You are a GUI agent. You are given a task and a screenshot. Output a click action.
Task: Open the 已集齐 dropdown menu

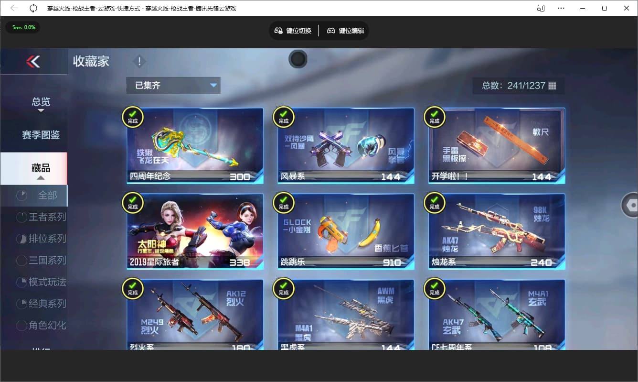[173, 85]
